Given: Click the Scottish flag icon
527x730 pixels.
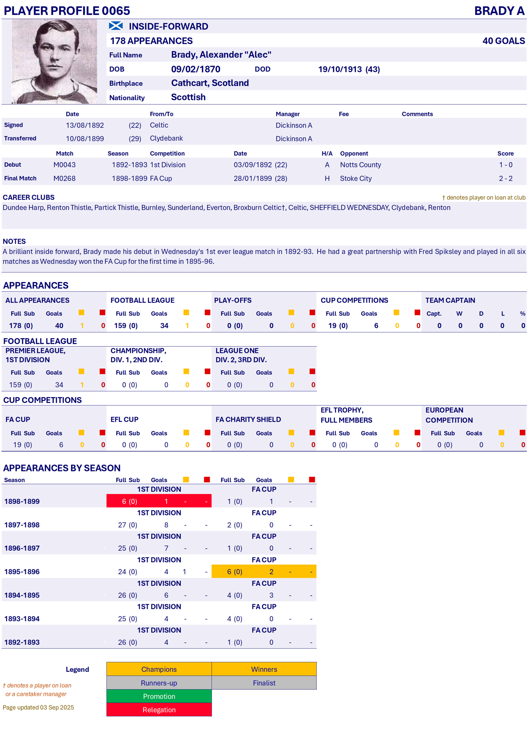Looking at the screenshot, I should pos(116,26).
